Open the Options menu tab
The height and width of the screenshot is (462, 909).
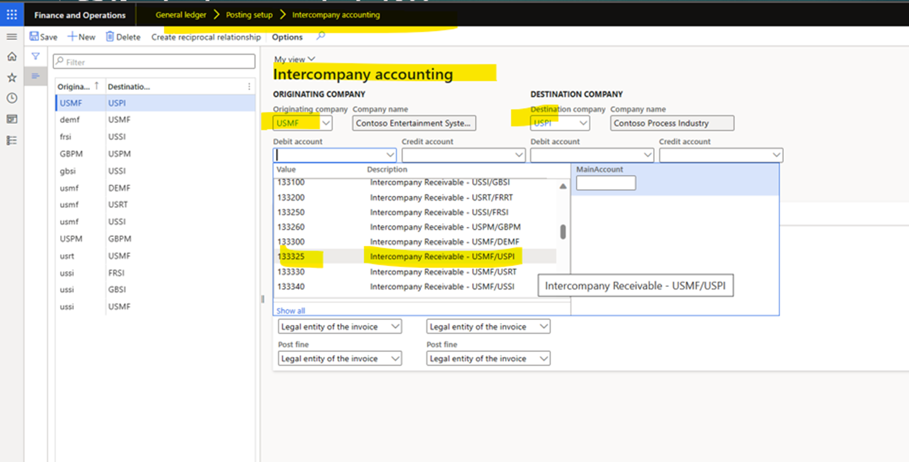(287, 37)
